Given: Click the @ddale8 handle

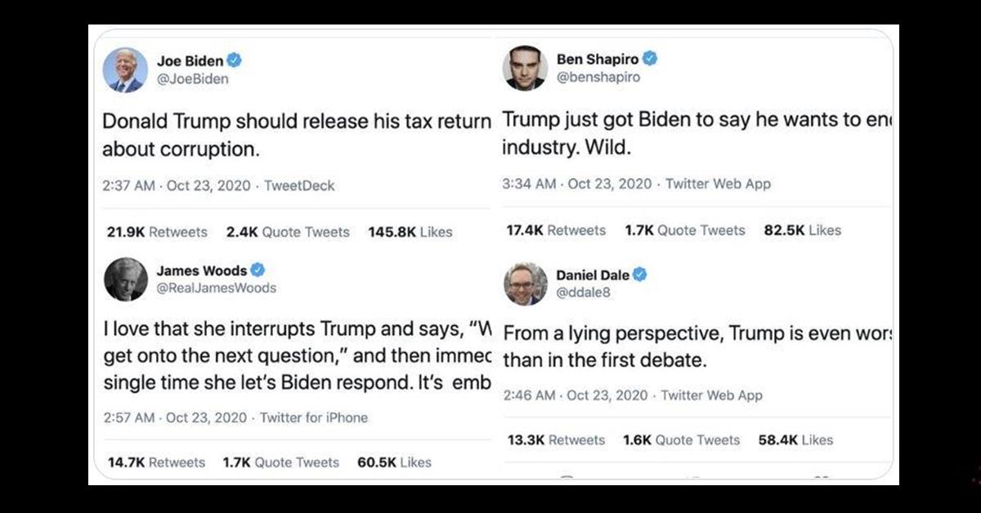Looking at the screenshot, I should 583,292.
